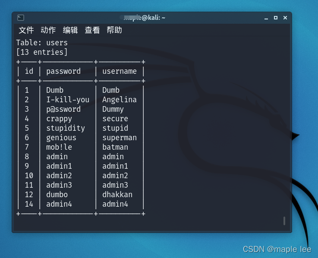Open the 帮助 menu
This screenshot has height=258, width=318.
(x=114, y=30)
